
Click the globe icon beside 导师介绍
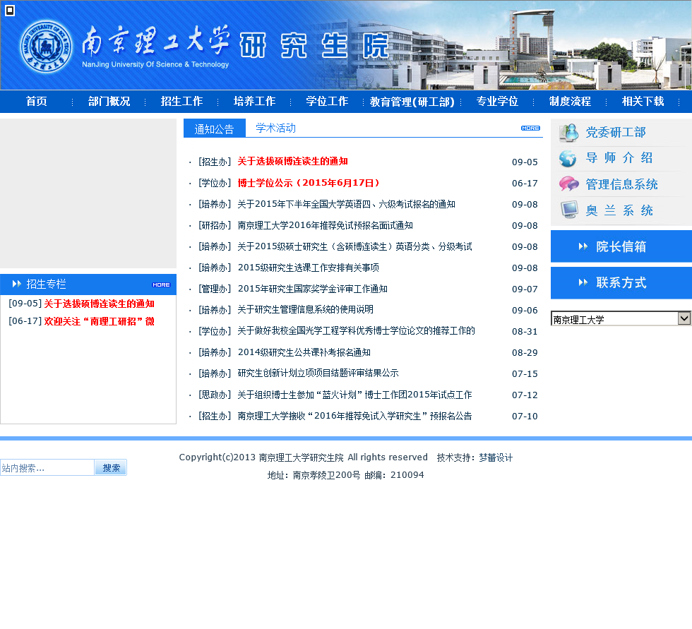click(568, 158)
